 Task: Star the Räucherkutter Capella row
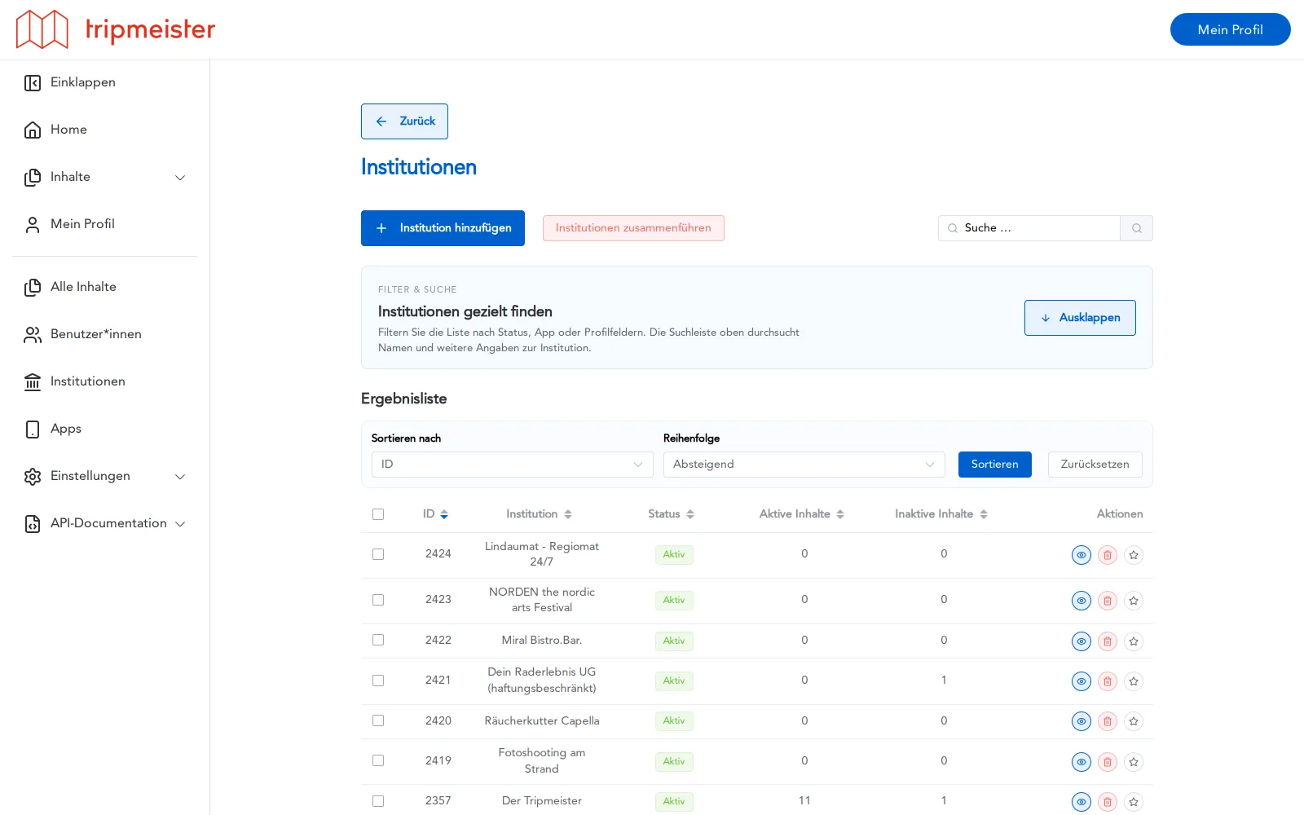(1133, 721)
